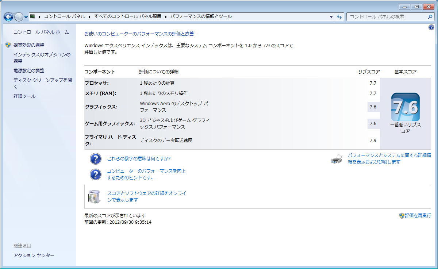Expand arrow after すべてのコントロール パネル項目 breadcrumb
The image size is (438, 269).
tap(166, 16)
